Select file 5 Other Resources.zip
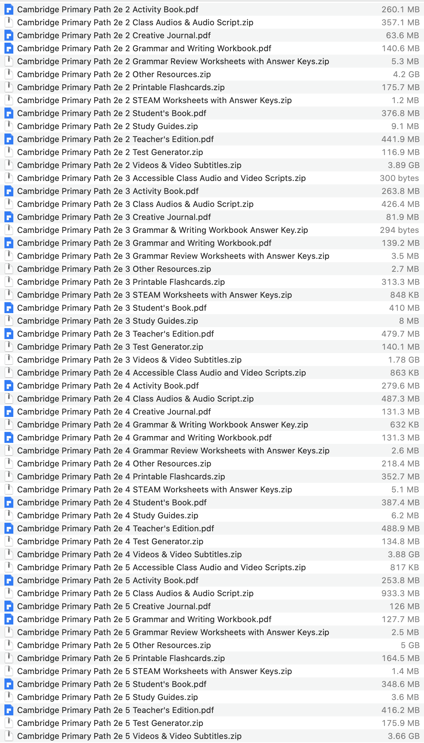Screen dimensions: 424x743 point(212,645)
